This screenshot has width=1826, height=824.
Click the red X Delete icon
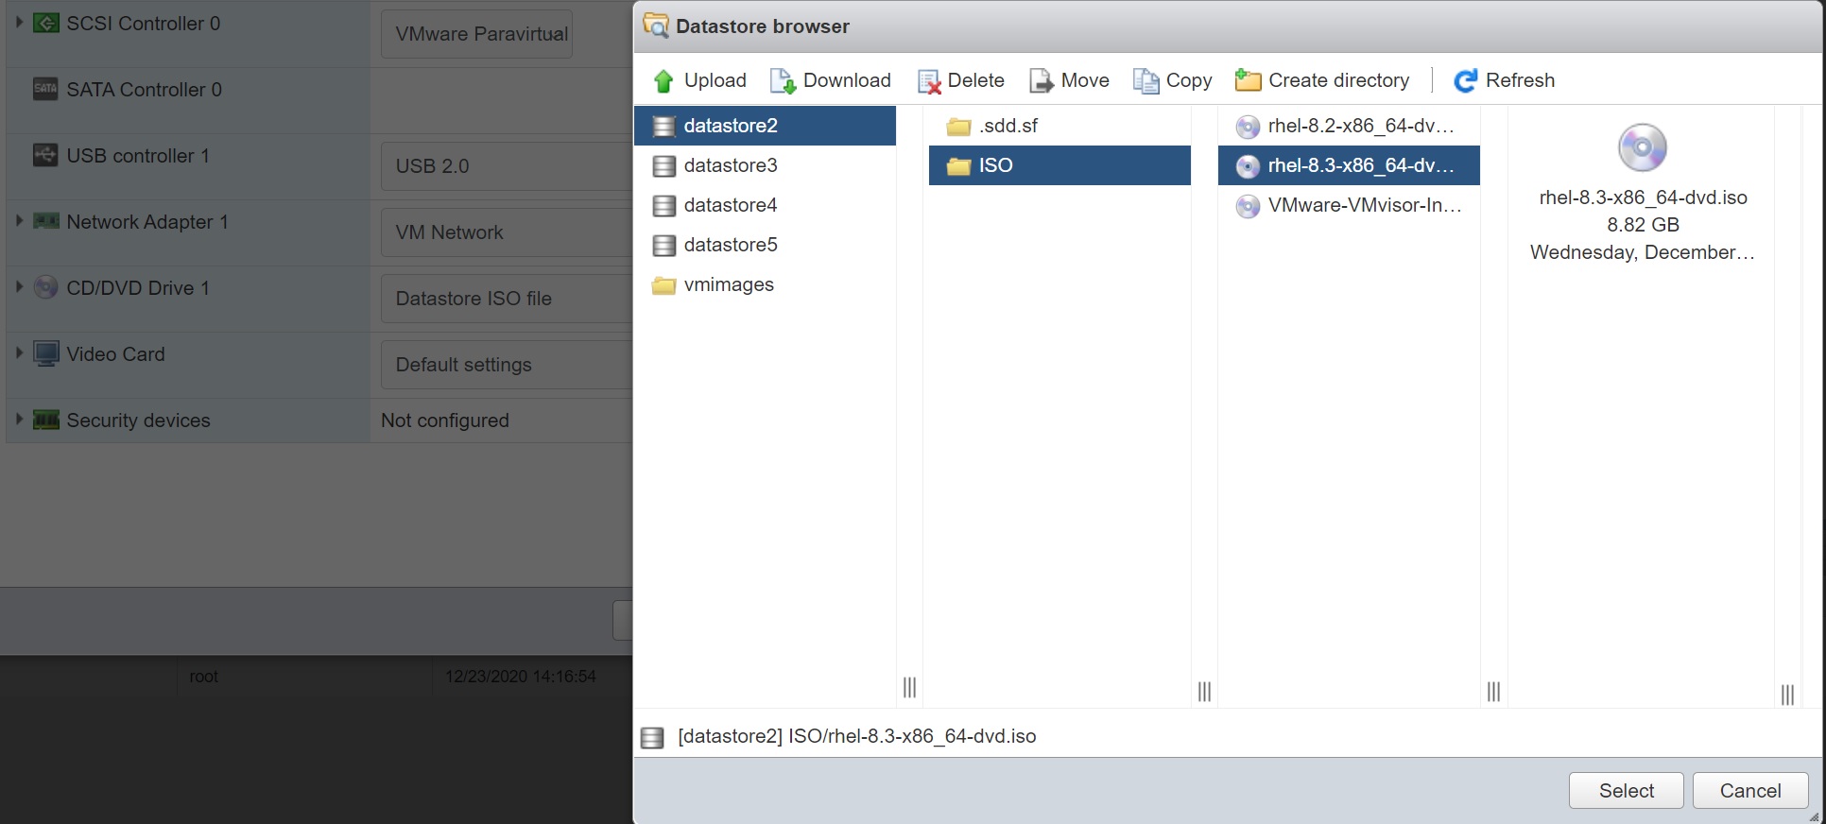[x=929, y=82]
